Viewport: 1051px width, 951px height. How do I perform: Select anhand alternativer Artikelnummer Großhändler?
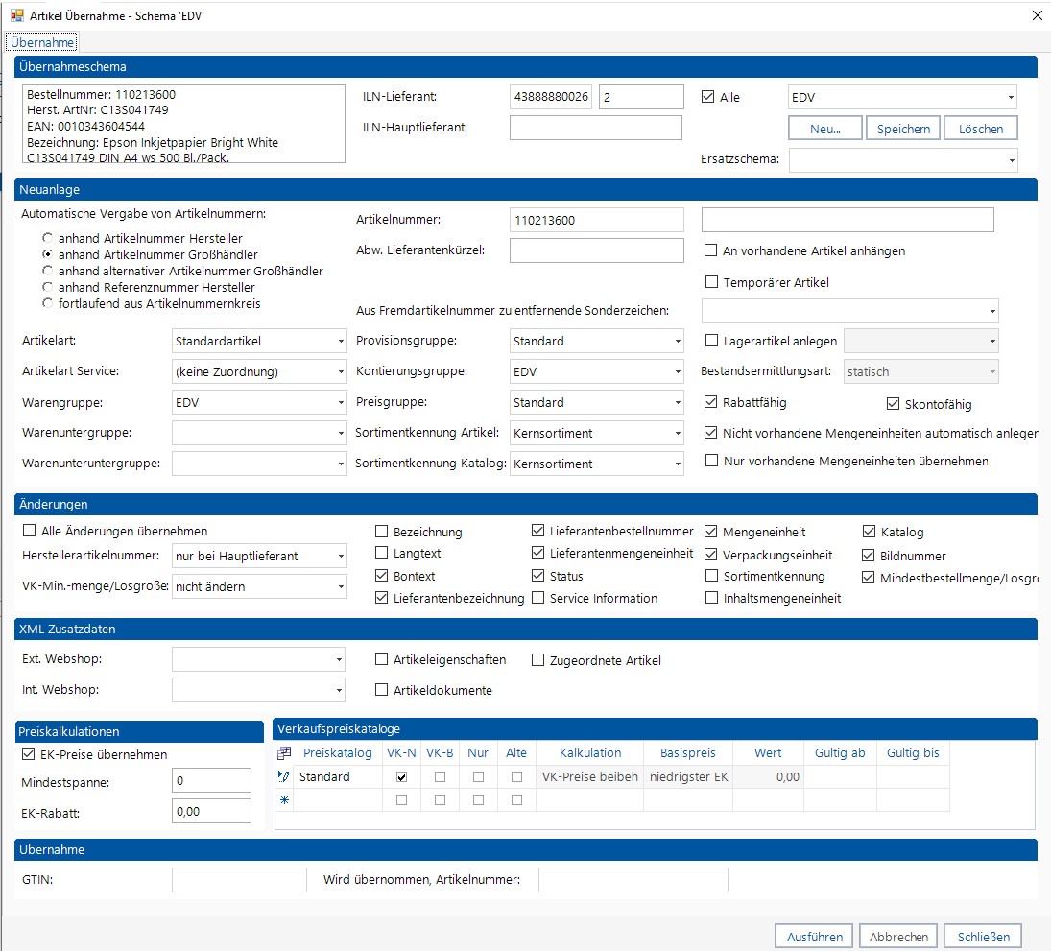(x=47, y=271)
